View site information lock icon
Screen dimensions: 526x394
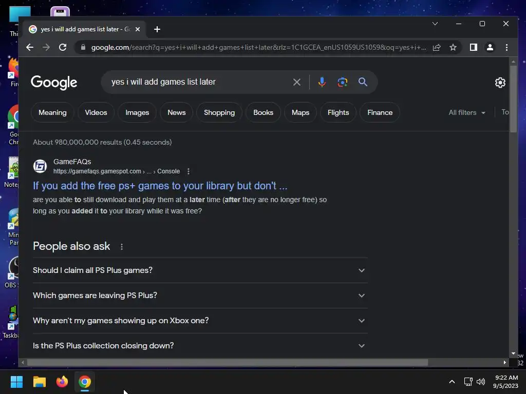tap(83, 47)
